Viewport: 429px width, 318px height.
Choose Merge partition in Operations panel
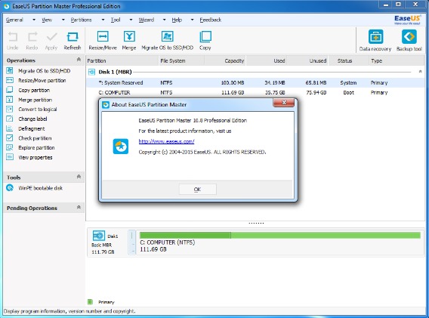pos(29,100)
